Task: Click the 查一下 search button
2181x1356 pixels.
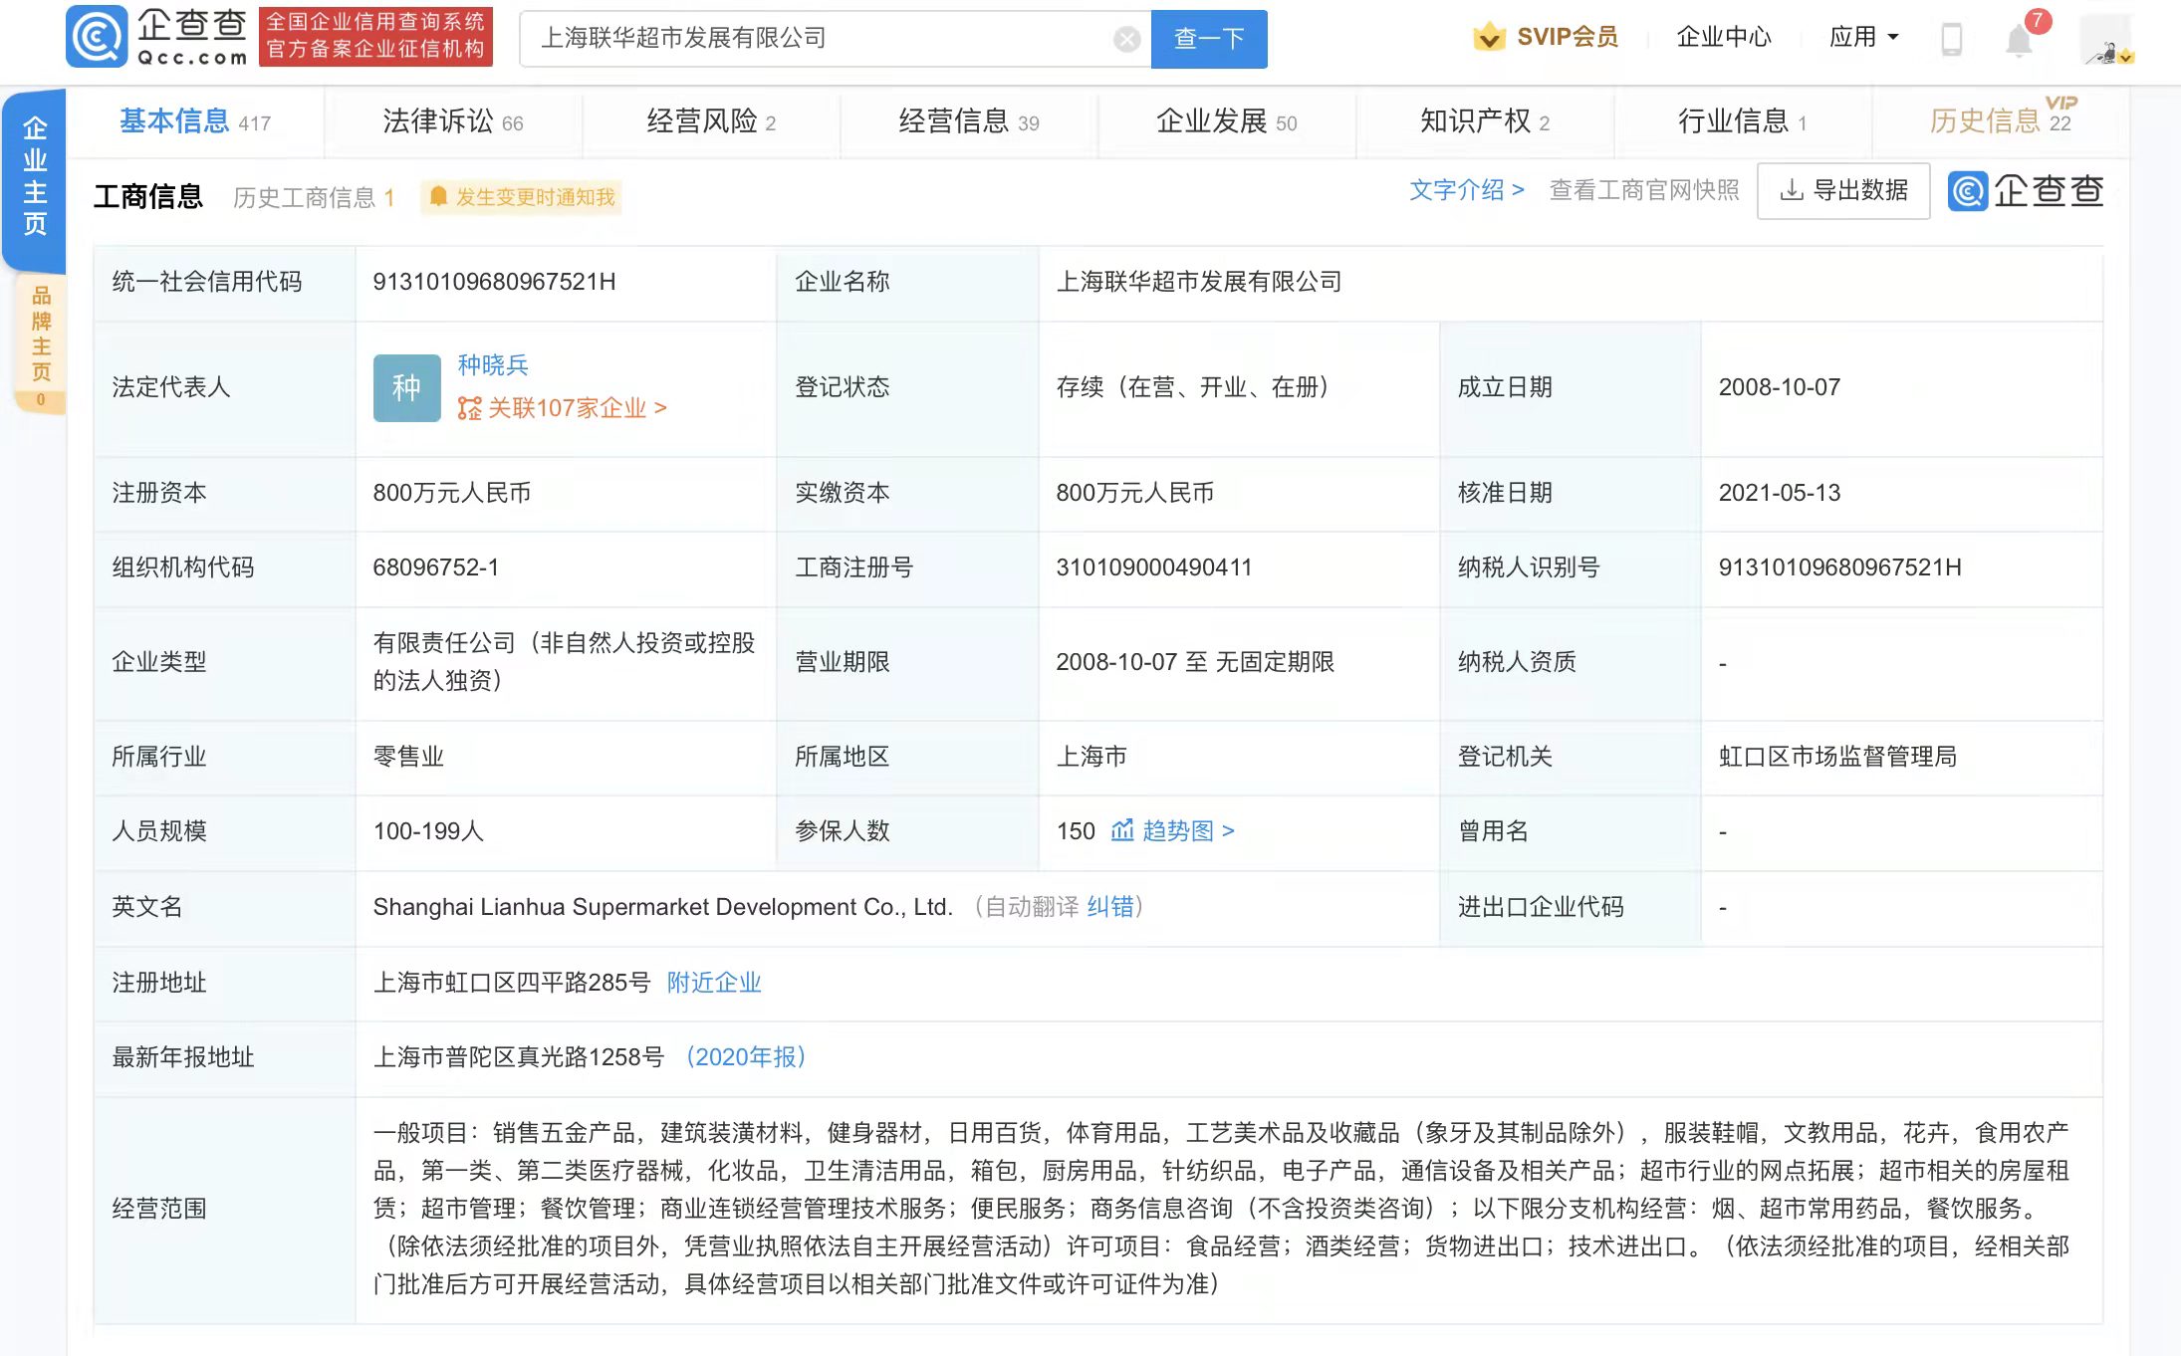Action: coord(1209,39)
